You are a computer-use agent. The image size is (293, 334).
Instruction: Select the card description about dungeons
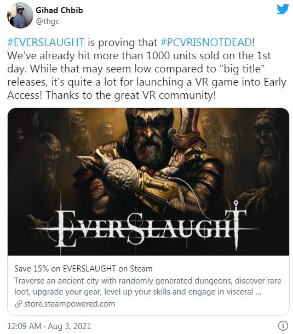[x=148, y=286]
